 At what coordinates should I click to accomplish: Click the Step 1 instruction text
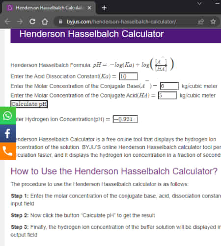[x=116, y=199]
